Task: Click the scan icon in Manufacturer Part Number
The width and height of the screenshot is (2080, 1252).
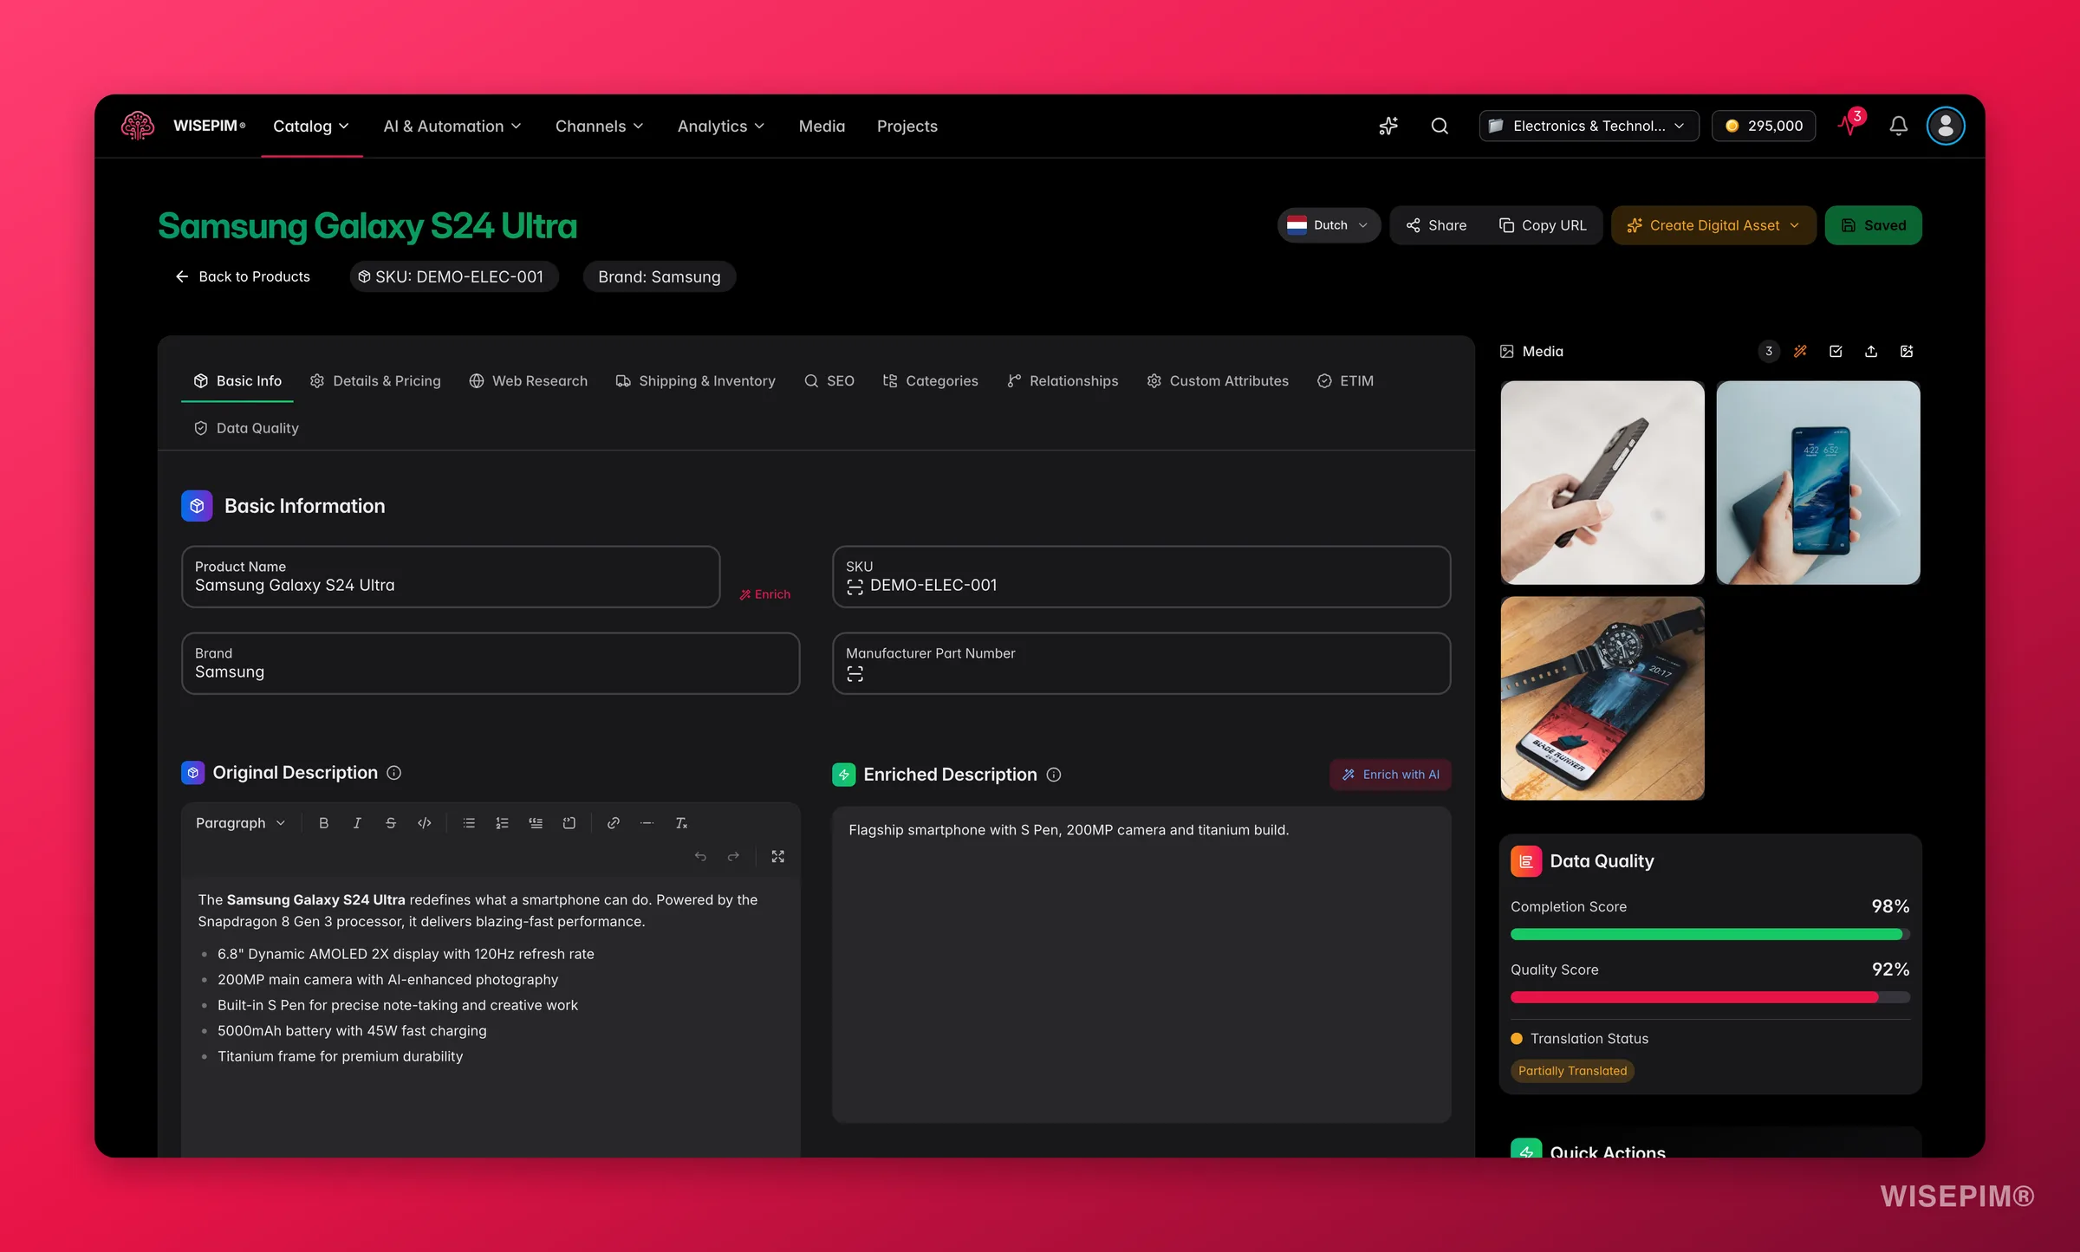Action: pos(855,674)
